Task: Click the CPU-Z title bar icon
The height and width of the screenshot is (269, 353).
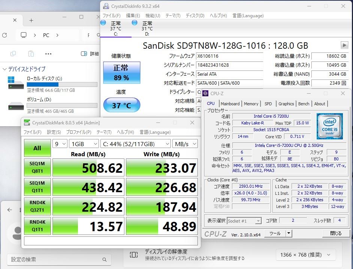Action: pos(205,93)
